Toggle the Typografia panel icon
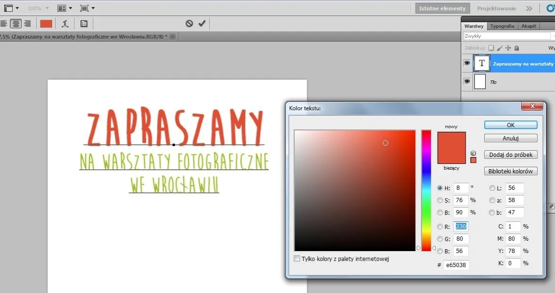This screenshot has width=555, height=293. [502, 26]
